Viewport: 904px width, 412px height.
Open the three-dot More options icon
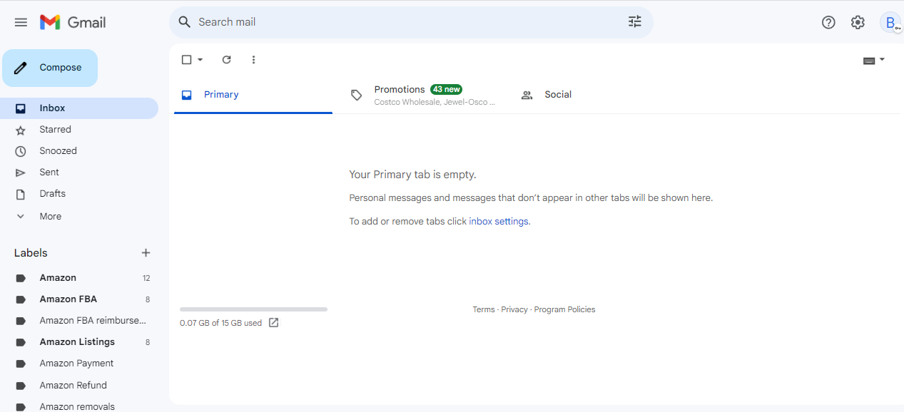(x=253, y=60)
